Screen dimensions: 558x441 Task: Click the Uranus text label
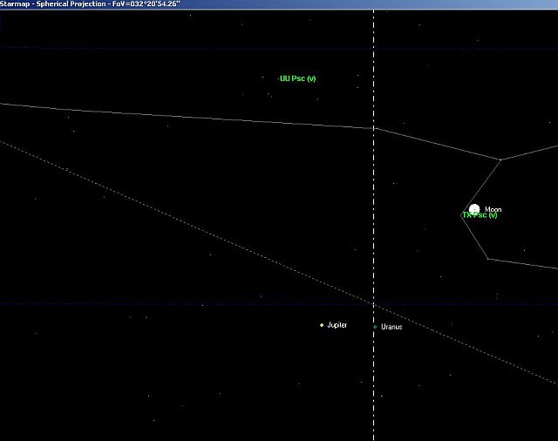(391, 327)
